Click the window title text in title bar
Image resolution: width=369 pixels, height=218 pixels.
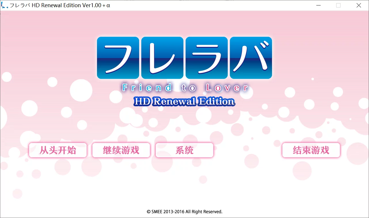click(x=60, y=5)
